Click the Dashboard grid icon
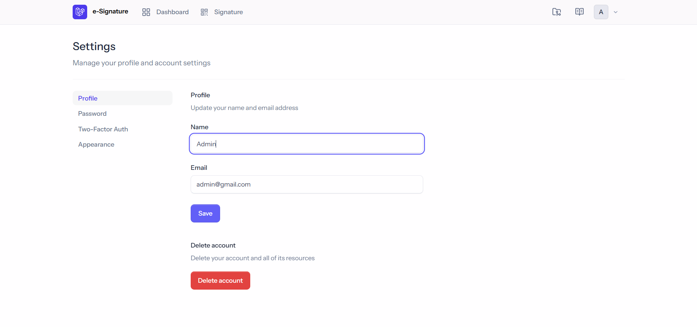697x327 pixels. click(x=146, y=12)
